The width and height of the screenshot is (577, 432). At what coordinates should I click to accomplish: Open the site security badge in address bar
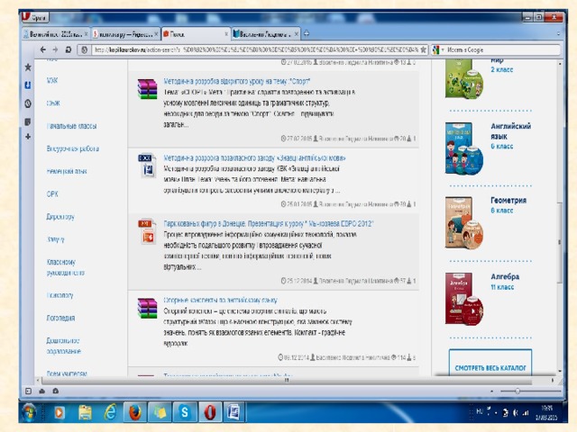point(84,49)
